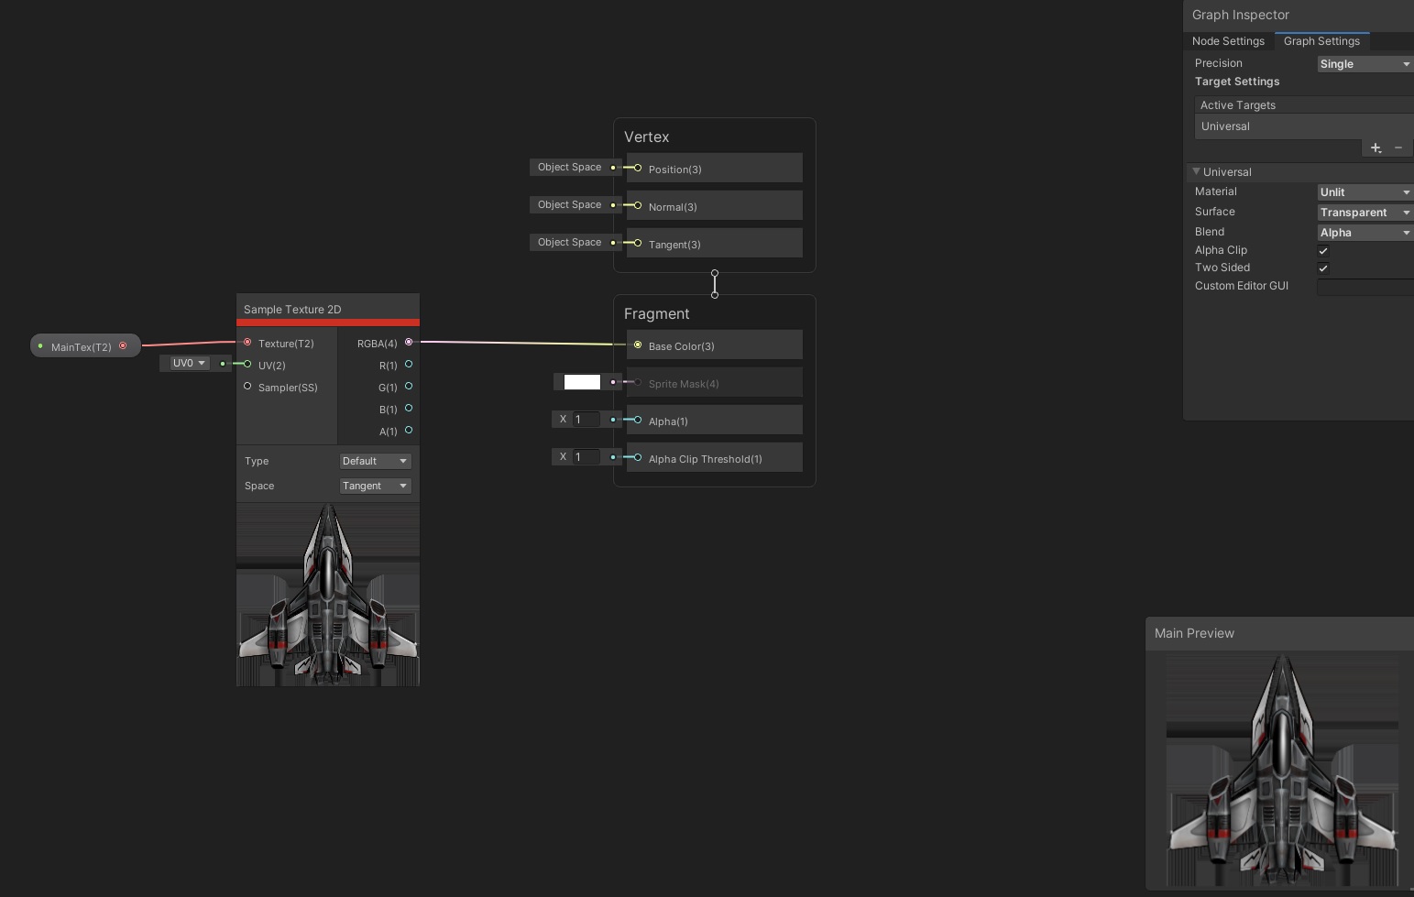Switch to the Node Settings tab
The height and width of the screenshot is (897, 1414).
pyautogui.click(x=1228, y=41)
